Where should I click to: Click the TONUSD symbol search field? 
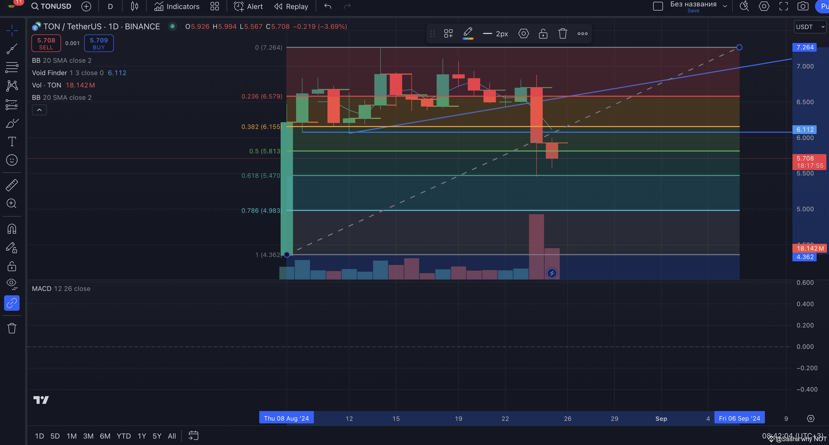pyautogui.click(x=51, y=6)
